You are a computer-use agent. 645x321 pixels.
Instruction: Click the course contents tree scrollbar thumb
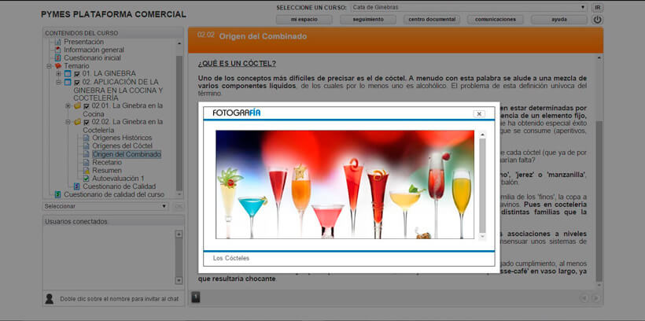[179, 122]
